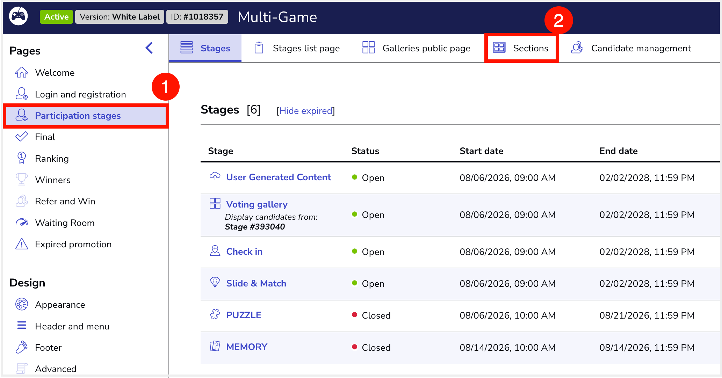Click the Refer and Win icon
This screenshot has width=722, height=378.
(22, 201)
